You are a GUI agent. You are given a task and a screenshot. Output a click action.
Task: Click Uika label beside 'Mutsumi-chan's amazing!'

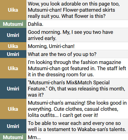pos(13,109)
